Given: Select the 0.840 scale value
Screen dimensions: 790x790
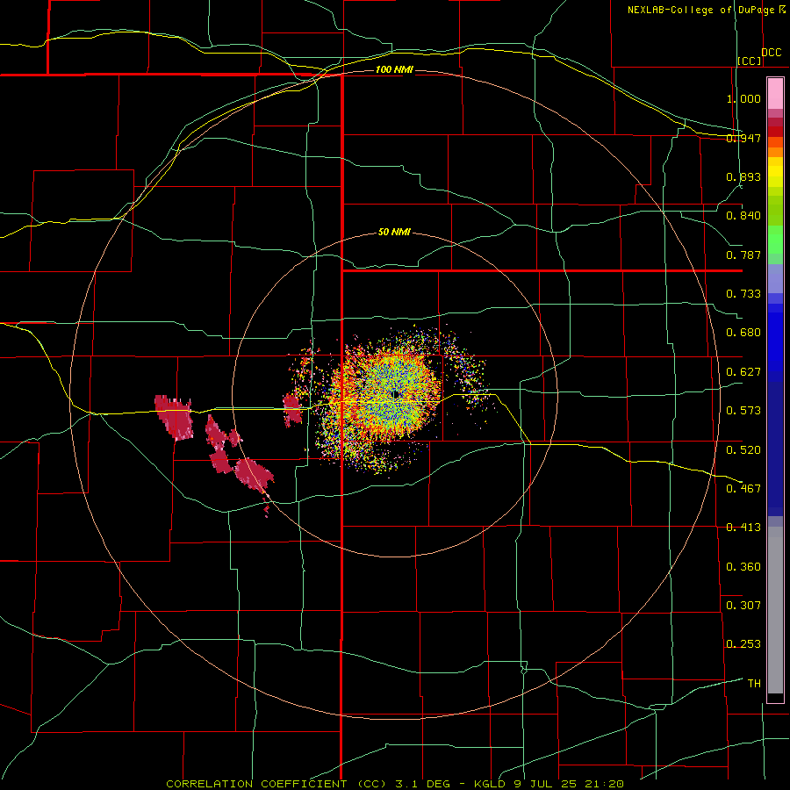Looking at the screenshot, I should pyautogui.click(x=743, y=216).
